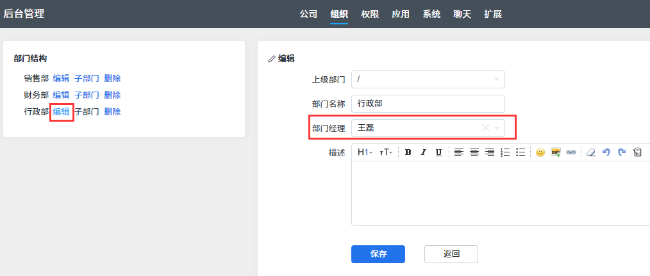
Task: Open the H1 heading dropdown
Action: [365, 152]
